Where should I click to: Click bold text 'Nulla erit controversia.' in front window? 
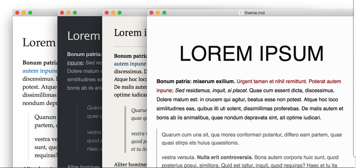(225, 157)
